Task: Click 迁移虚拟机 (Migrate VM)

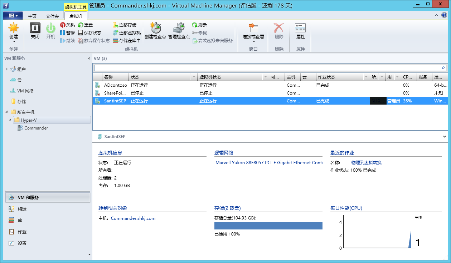Action: click(x=127, y=33)
